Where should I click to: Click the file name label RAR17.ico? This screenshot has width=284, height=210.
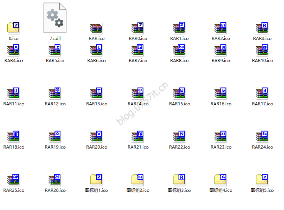[263, 104]
